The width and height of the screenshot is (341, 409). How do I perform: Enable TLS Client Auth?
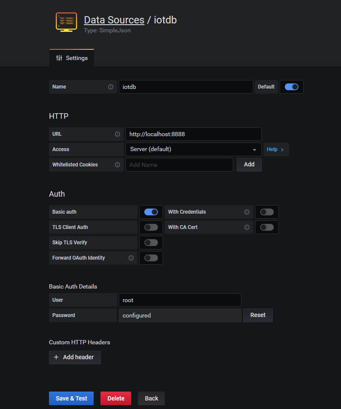click(151, 227)
